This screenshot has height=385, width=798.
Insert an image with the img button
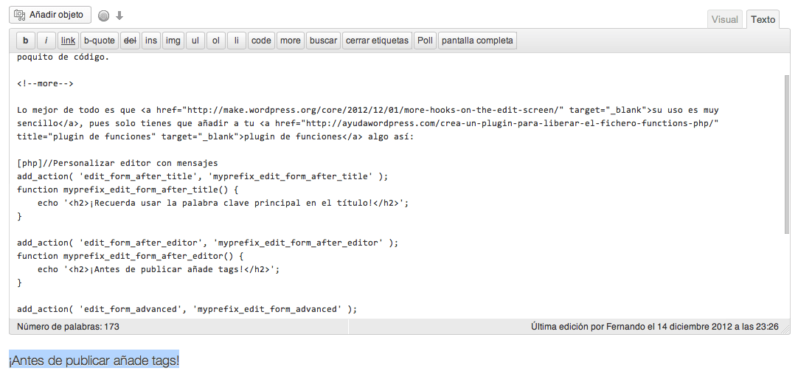click(173, 41)
